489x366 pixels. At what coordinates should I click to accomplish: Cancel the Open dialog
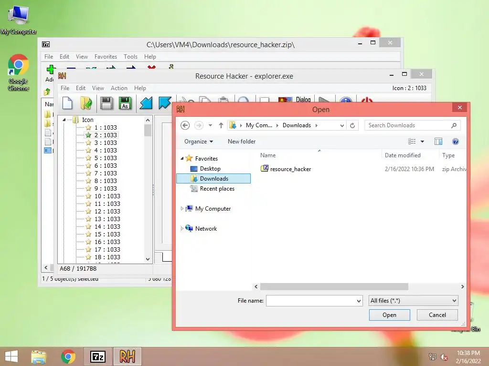[437, 315]
